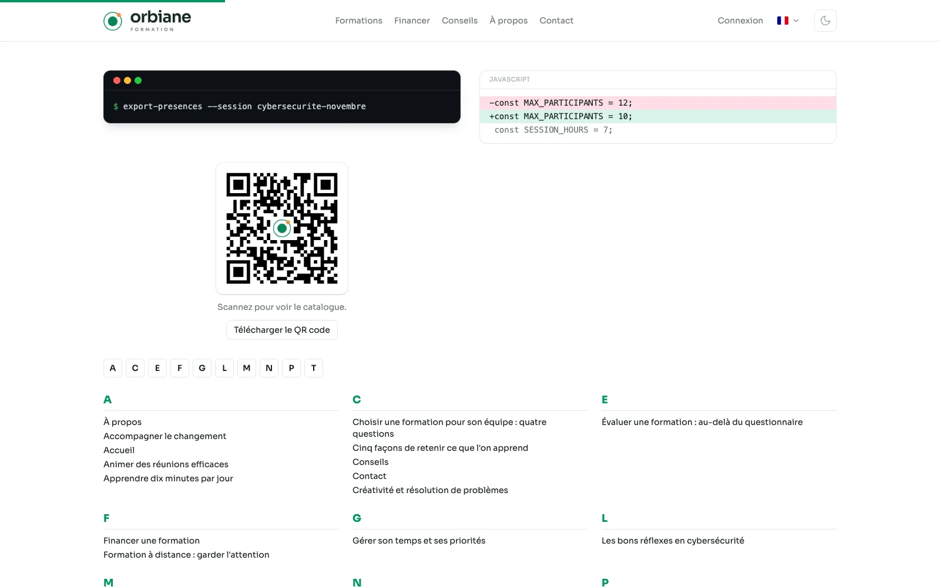Viewport: 940px width, 587px height.
Task: Open Évaluer une formation article
Action: click(x=702, y=422)
